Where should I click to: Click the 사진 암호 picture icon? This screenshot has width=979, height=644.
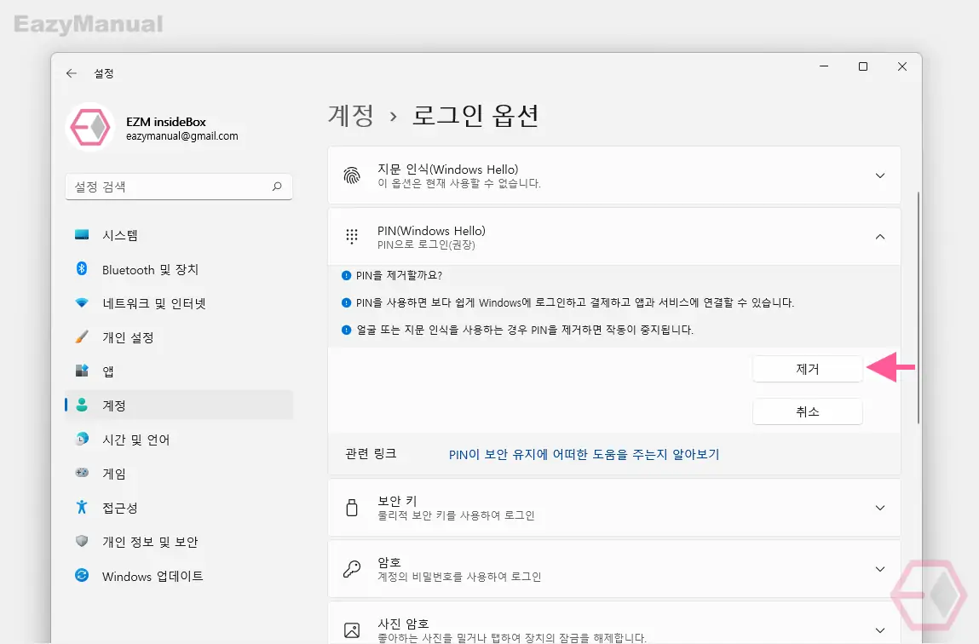point(352,630)
